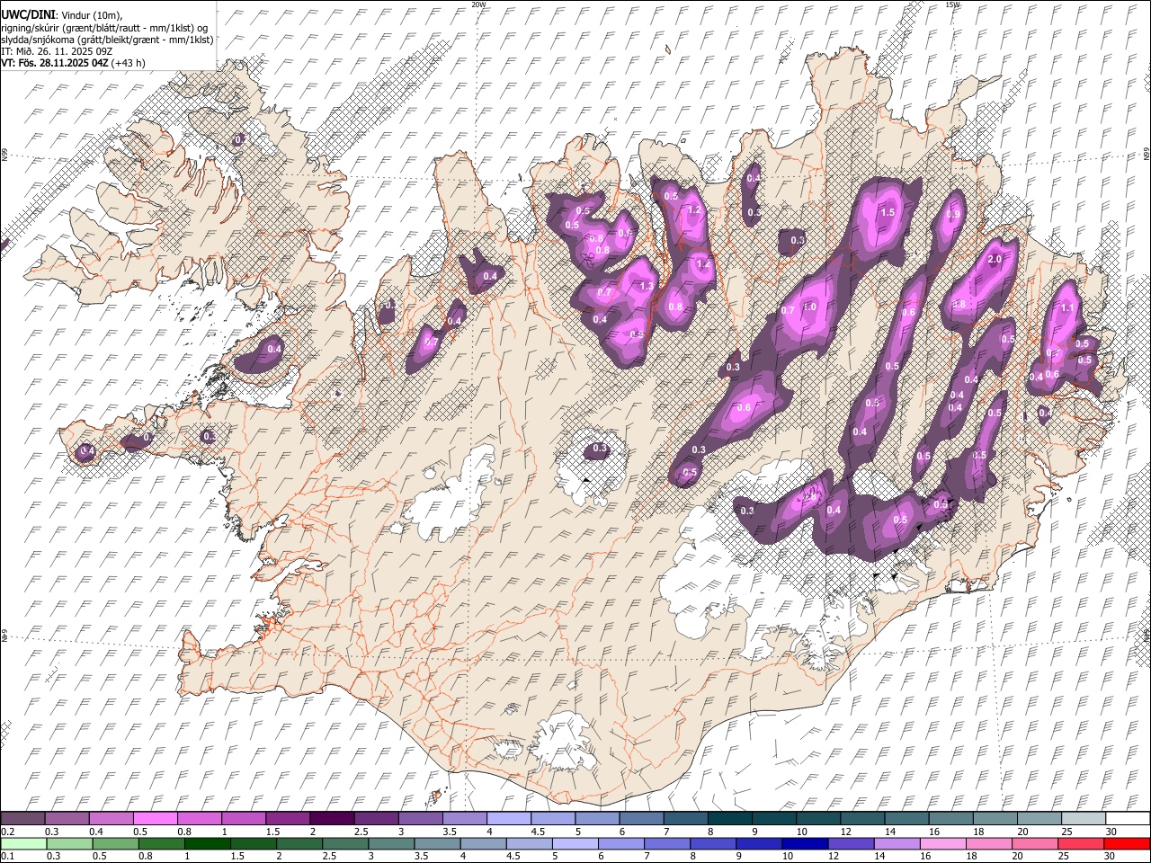Screen dimensions: 1151x863
Task: Pick the darkest purple 2 swatch in upper legend
Action: pyautogui.click(x=331, y=819)
